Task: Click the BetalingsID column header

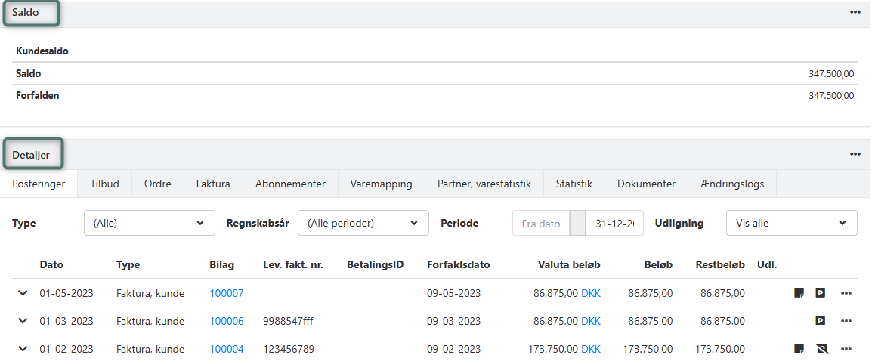Action: click(x=375, y=265)
